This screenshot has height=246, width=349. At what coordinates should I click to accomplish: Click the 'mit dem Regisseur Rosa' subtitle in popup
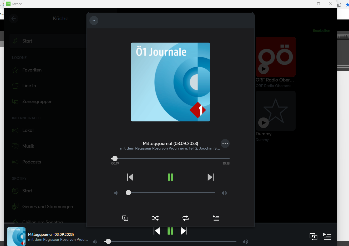pos(170,148)
